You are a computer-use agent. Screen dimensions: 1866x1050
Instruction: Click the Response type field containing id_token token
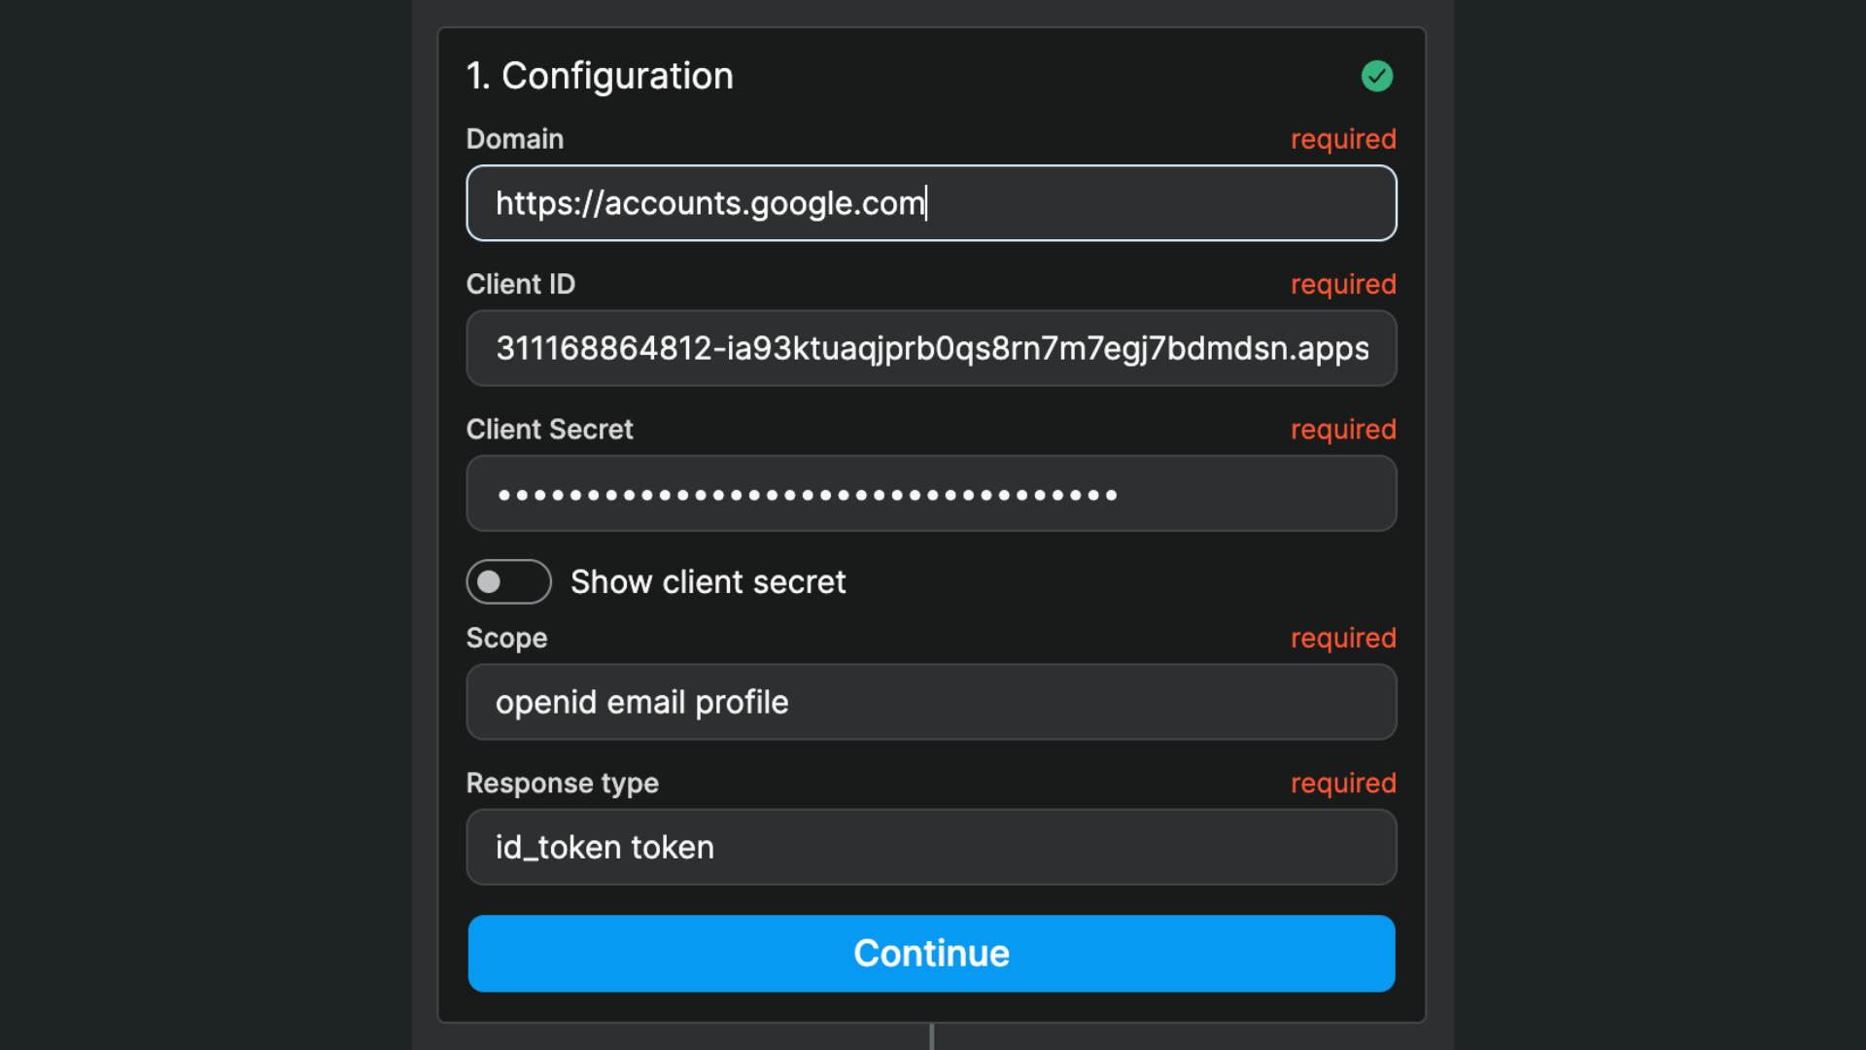[x=930, y=847]
